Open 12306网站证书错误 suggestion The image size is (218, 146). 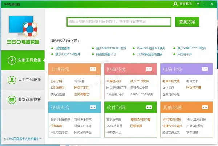click(150, 54)
